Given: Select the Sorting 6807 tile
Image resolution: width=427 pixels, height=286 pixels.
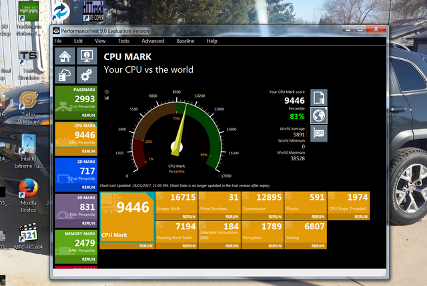Looking at the screenshot, I should (306, 232).
